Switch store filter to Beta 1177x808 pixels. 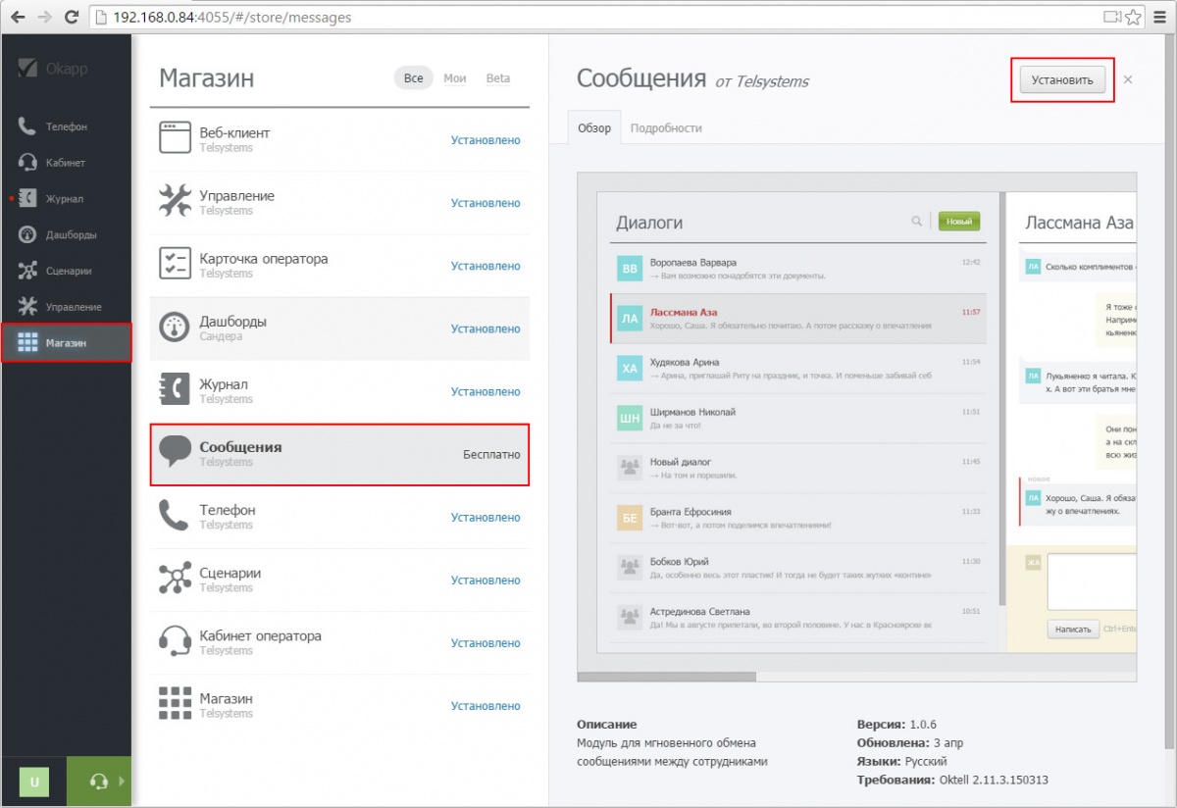pos(498,78)
